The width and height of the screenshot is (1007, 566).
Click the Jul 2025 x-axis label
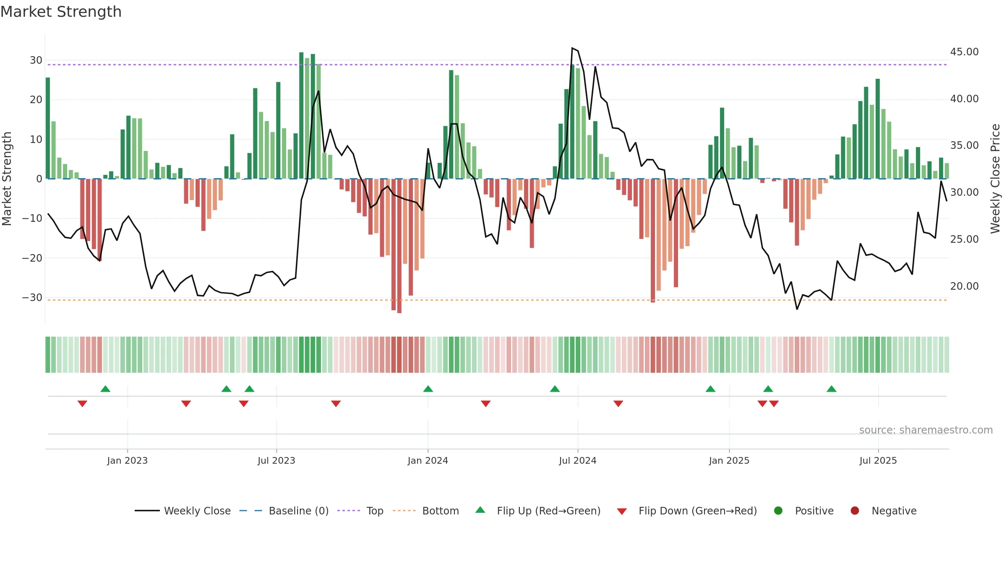click(878, 460)
